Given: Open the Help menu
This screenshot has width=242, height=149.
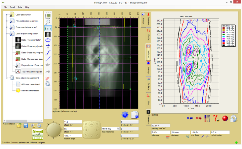Looking at the screenshot, I should pos(27,7).
